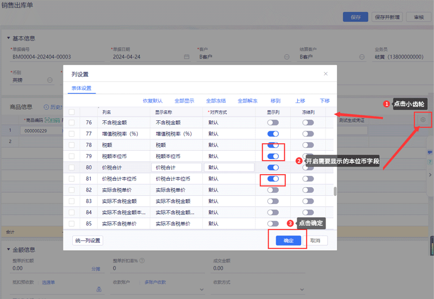Click the 选源单 link
This screenshot has width=434, height=299.
(48, 282)
